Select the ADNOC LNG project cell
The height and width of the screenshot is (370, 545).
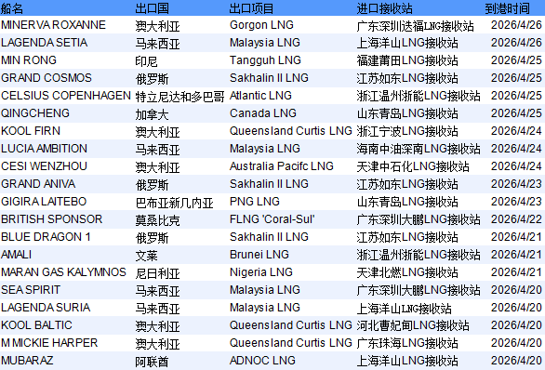262,361
